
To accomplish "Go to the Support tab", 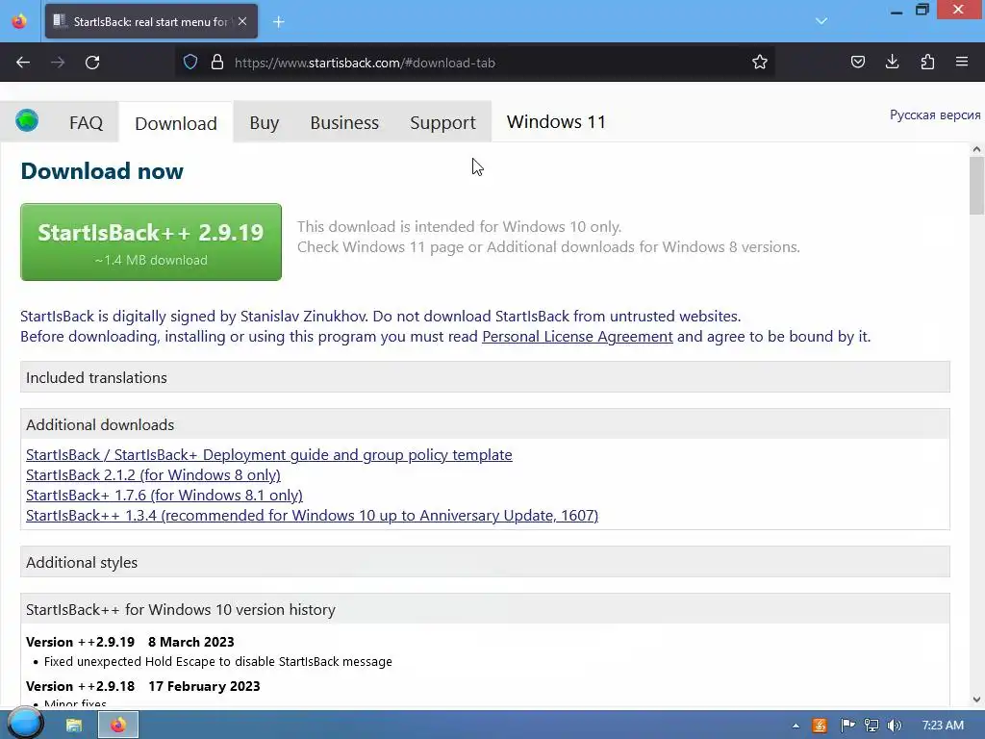I will 442,122.
